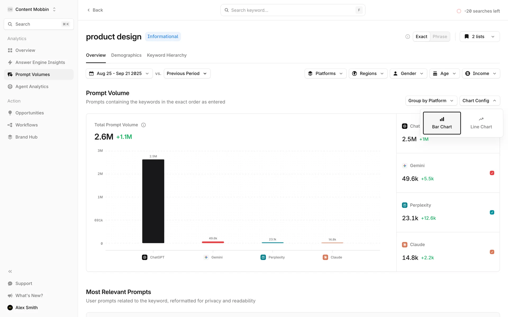Viewport: 508px width, 317px height.
Task: Click the Opportunities lightbulb icon
Action: (x=10, y=113)
